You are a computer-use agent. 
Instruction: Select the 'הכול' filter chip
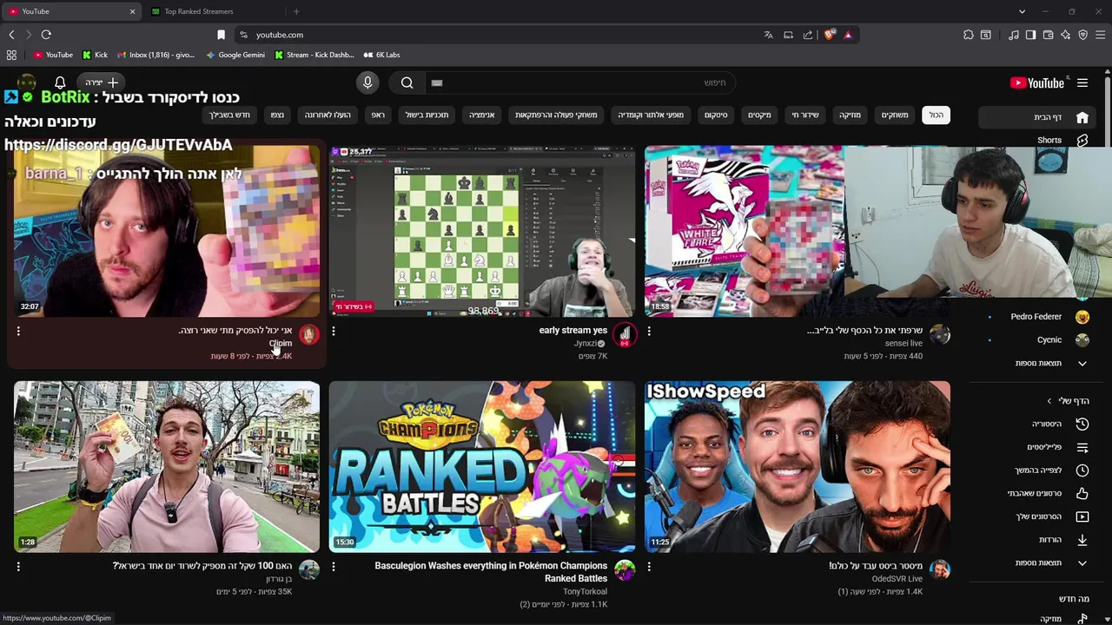(x=936, y=115)
